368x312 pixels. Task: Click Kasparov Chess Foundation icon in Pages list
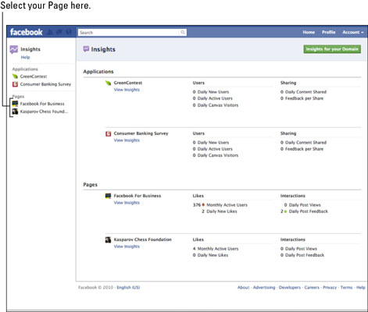108,239
